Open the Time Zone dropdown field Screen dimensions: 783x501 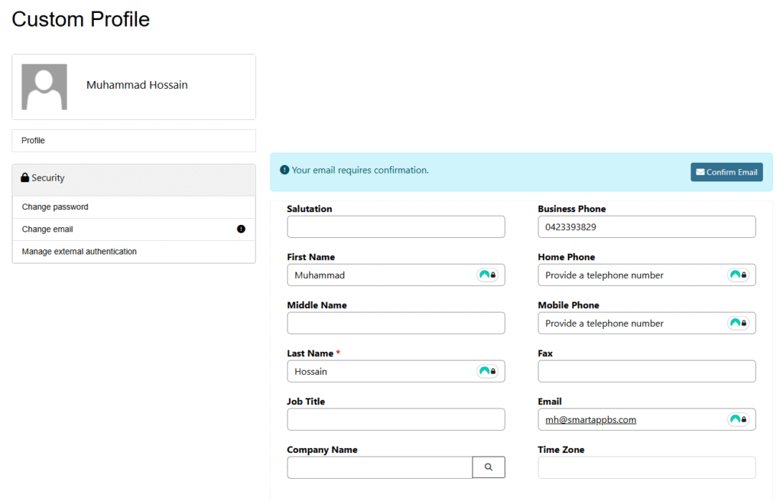[646, 467]
